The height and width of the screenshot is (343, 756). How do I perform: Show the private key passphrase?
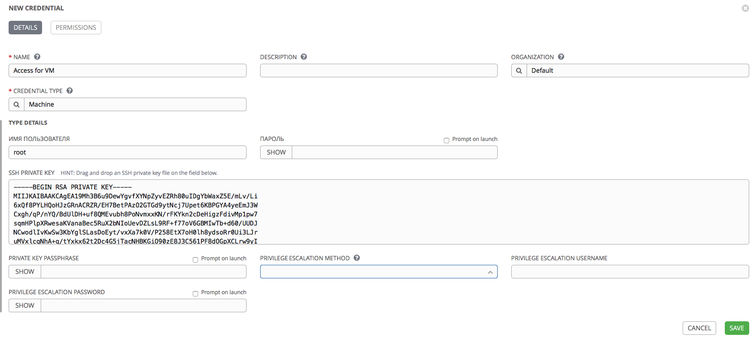pyautogui.click(x=25, y=272)
